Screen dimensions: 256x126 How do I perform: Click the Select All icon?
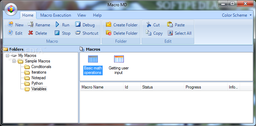170,33
